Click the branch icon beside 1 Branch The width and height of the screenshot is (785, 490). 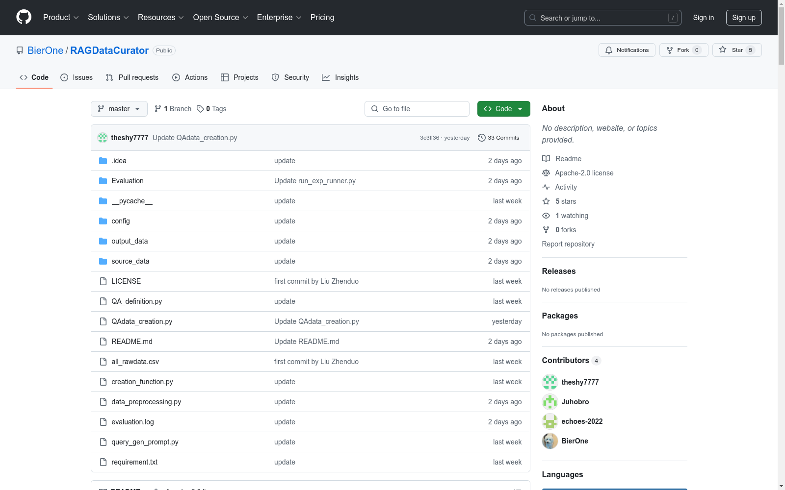coord(158,109)
